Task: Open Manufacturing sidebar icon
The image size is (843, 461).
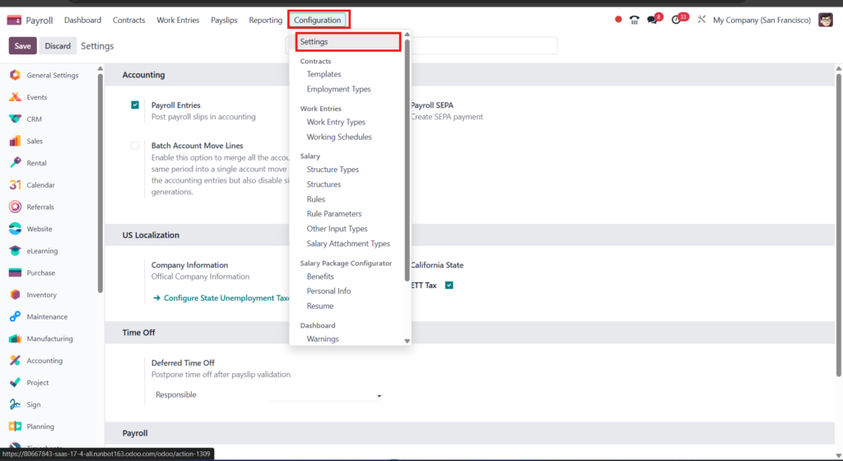Action: [x=15, y=338]
